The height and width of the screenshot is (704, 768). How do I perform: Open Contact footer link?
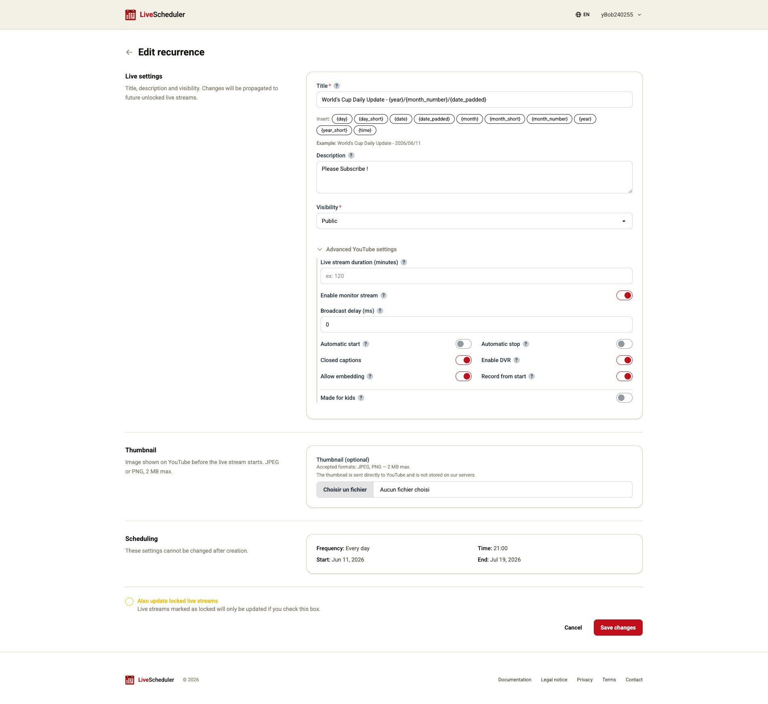(x=634, y=680)
